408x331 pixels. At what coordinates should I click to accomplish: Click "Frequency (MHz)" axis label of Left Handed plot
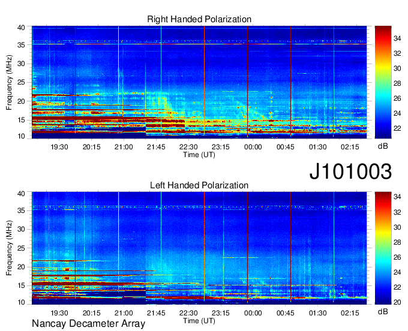tap(9, 248)
